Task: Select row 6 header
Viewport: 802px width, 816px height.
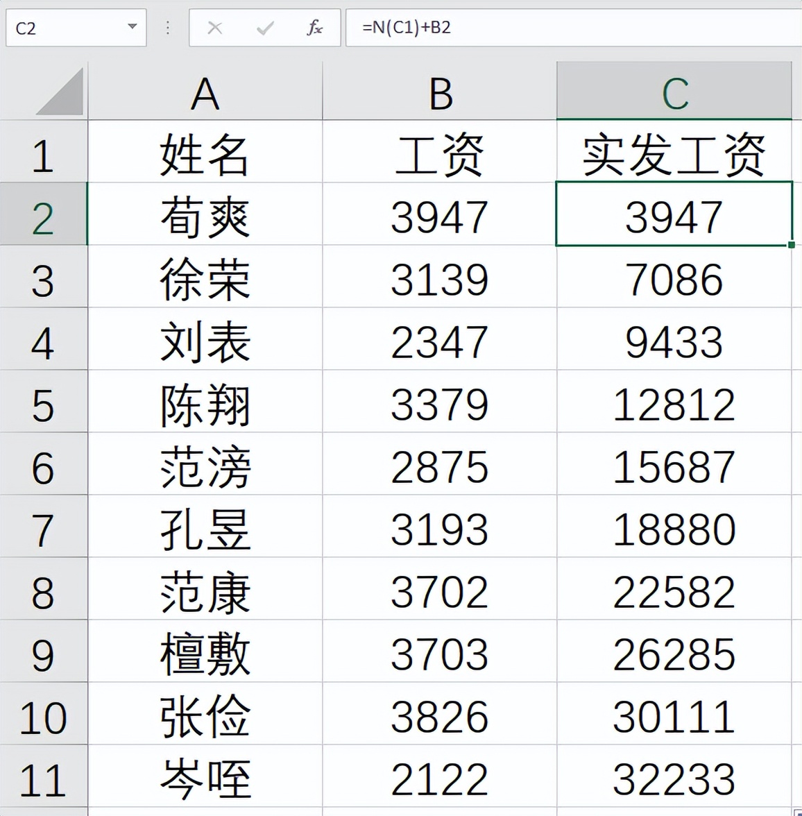Action: point(44,464)
